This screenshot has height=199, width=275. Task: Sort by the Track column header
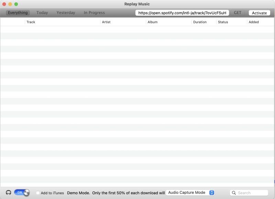pyautogui.click(x=63, y=22)
